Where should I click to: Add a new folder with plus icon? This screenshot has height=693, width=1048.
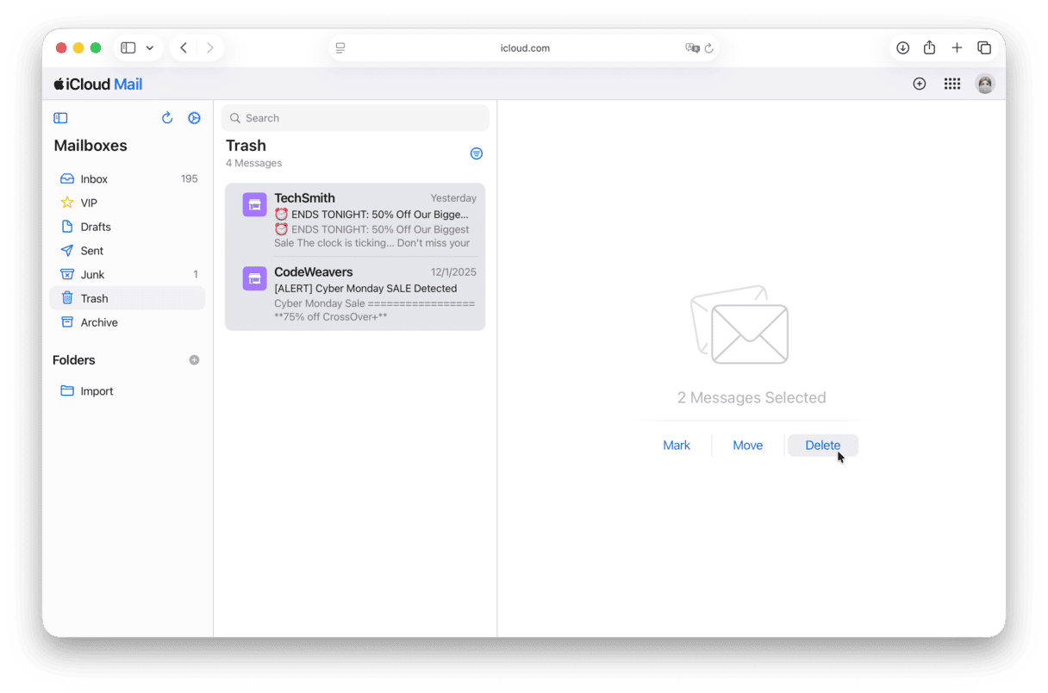pos(194,360)
